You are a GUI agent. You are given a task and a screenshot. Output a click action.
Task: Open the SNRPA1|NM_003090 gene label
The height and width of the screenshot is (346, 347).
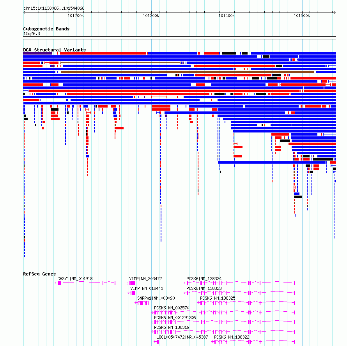[156, 298]
